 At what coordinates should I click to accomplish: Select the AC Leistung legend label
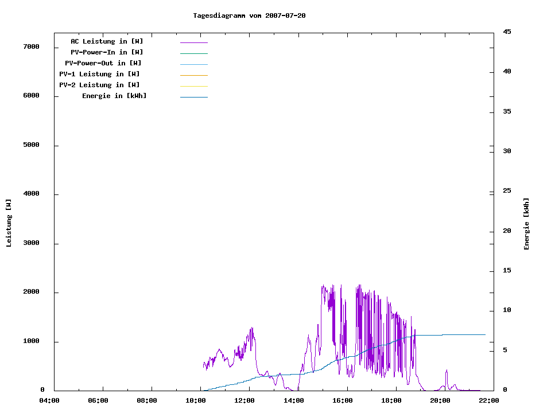107,41
